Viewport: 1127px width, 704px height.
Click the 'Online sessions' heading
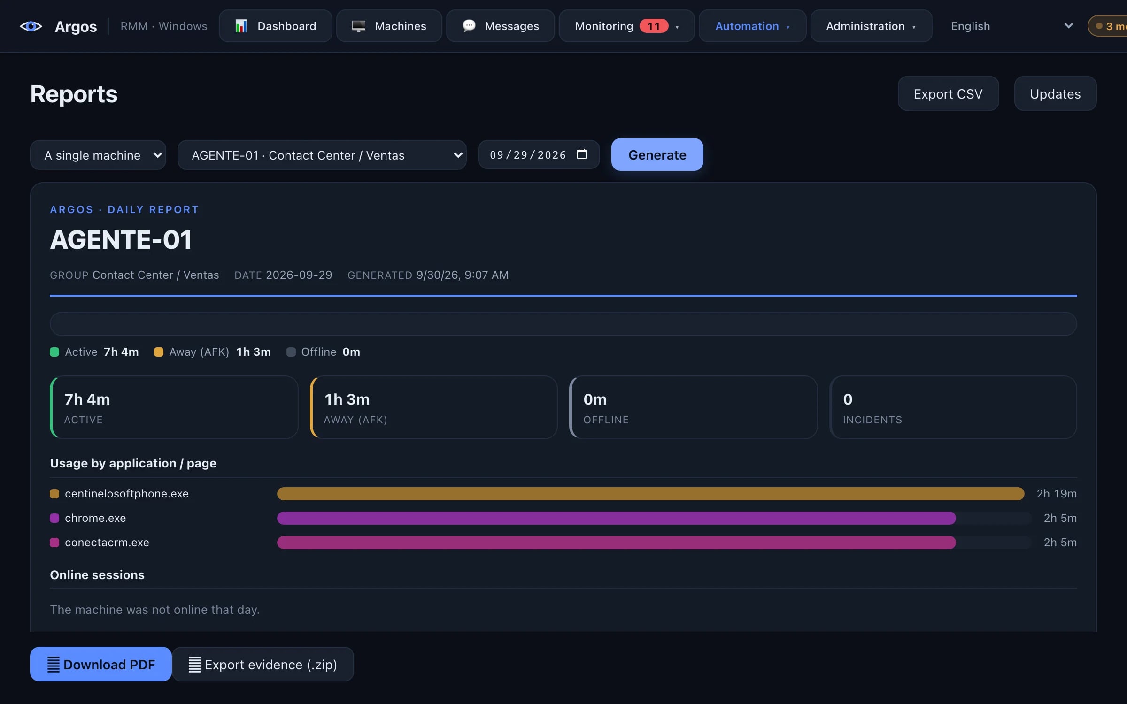[x=97, y=574]
